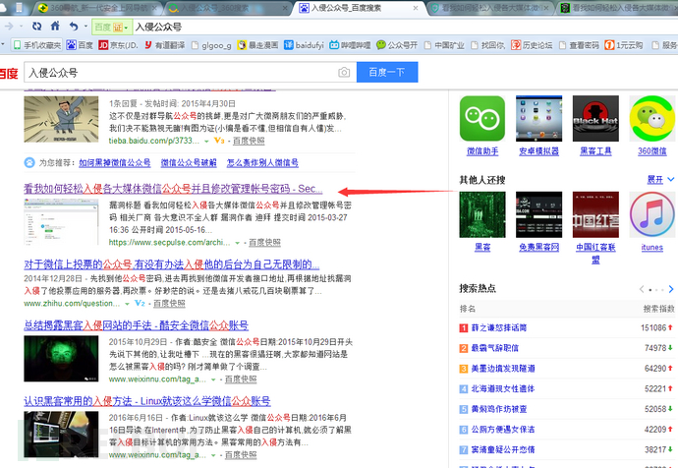Switch to the 360导航 tab
678x468 pixels.
pyautogui.click(x=97, y=7)
